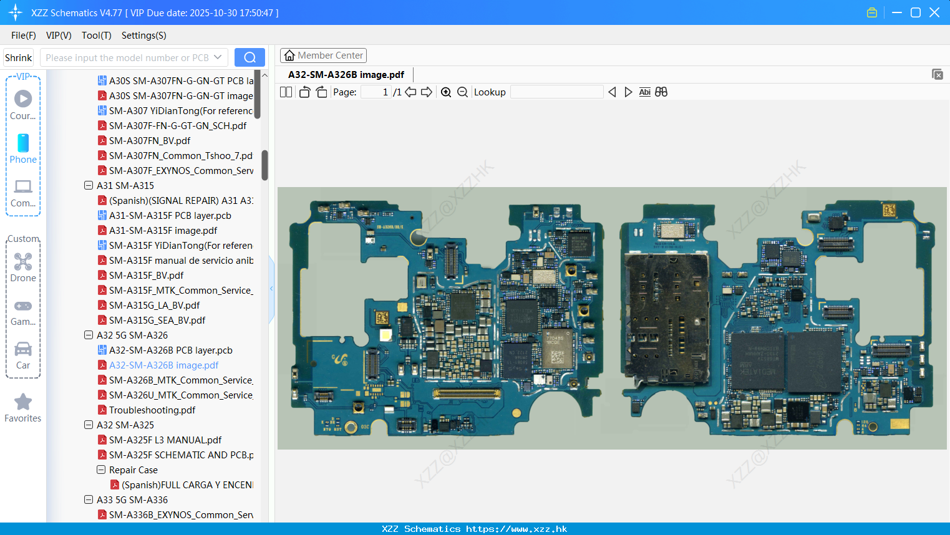
Task: Select the Drone category icon
Action: (23, 267)
